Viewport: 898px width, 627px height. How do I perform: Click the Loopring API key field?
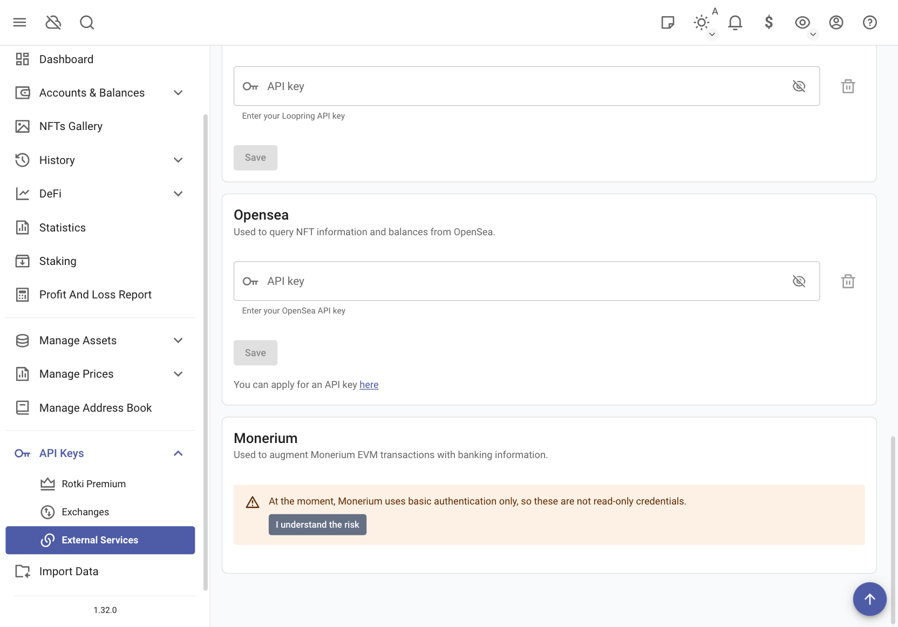pyautogui.click(x=527, y=86)
